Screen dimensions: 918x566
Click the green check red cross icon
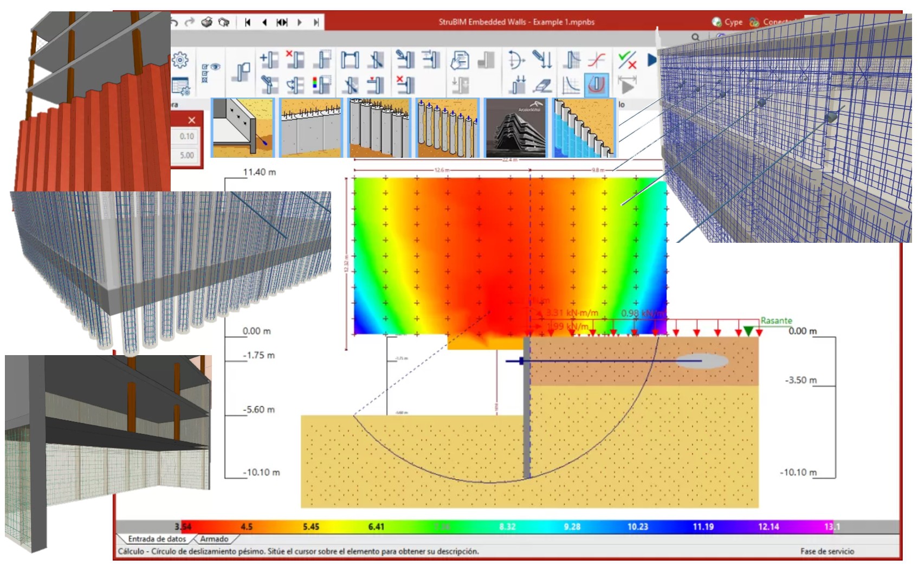click(627, 60)
